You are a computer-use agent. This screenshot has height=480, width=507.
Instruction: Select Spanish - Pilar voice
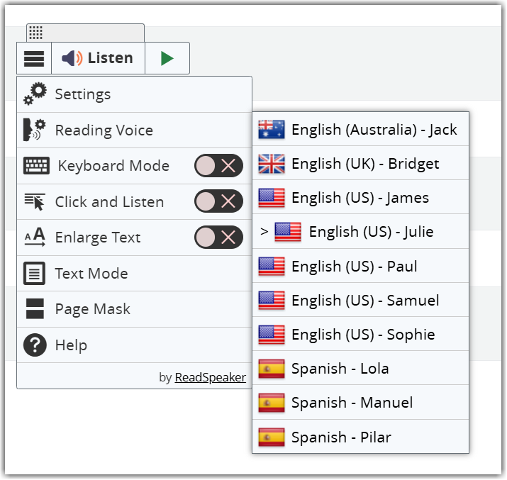coord(360,437)
